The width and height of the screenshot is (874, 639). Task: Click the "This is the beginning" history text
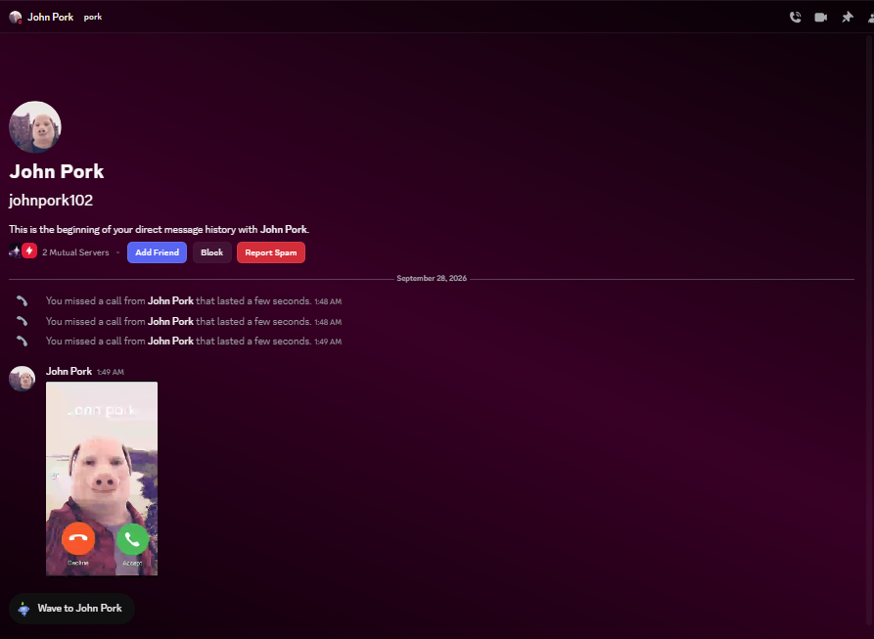pyautogui.click(x=160, y=230)
